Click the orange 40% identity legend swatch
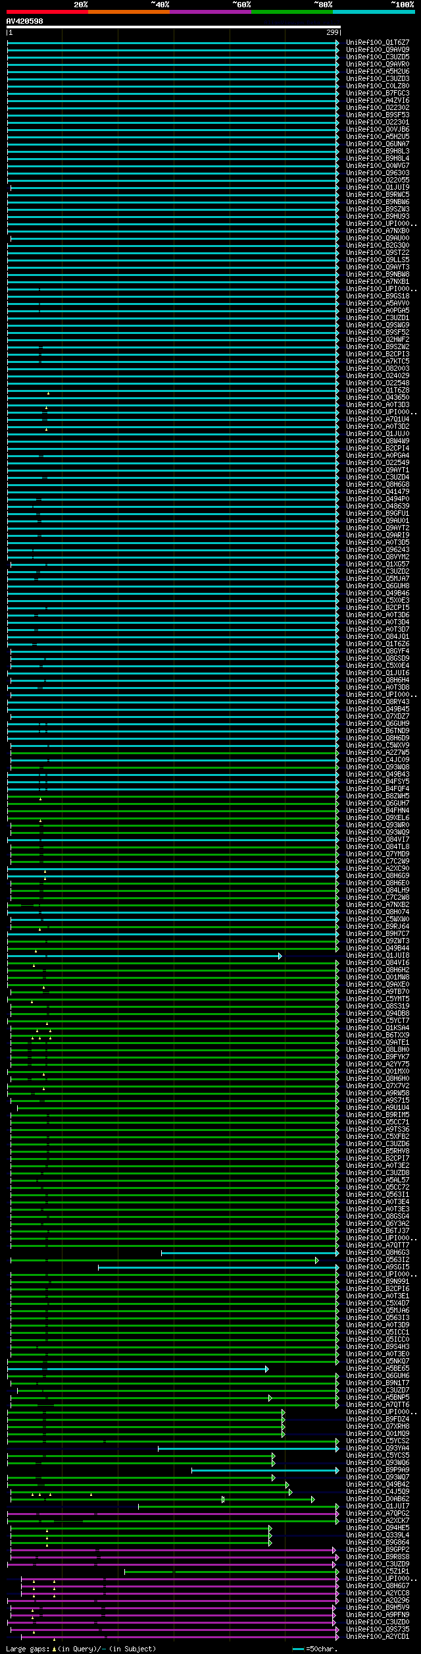The image size is (421, 1654). coord(128,12)
